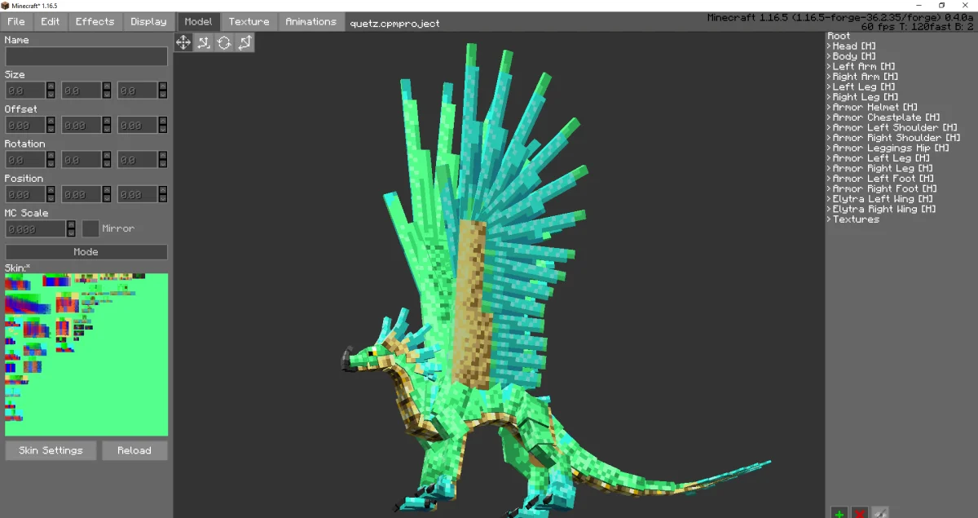Click the green plus add-part icon

point(839,512)
